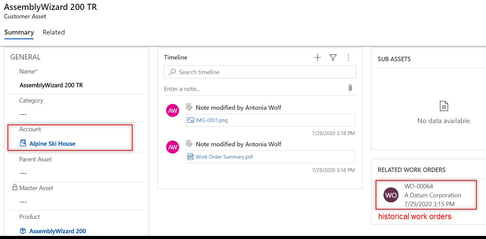
Task: Open the timeline more commands menu
Action: pyautogui.click(x=348, y=57)
